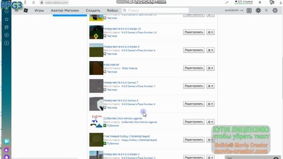This screenshot has height=159, width=283.
Task: Click Редактировать for Ultra Vehicle Legends
Action: click(194, 122)
